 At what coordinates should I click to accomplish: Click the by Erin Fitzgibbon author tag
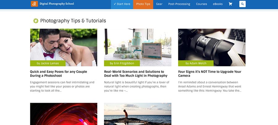click(x=122, y=63)
